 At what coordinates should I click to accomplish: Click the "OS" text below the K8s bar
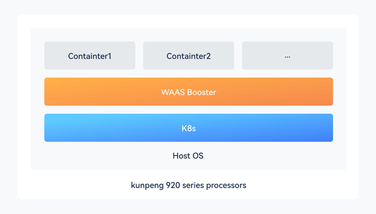[x=198, y=156]
